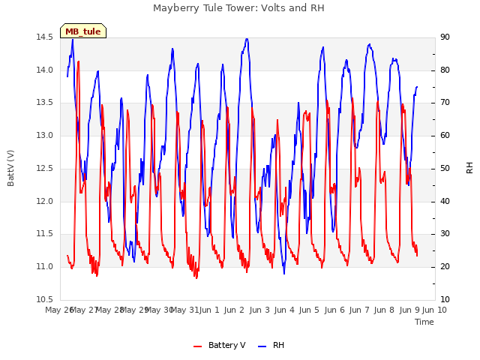Click the Jun 7 date tick

(359, 310)
